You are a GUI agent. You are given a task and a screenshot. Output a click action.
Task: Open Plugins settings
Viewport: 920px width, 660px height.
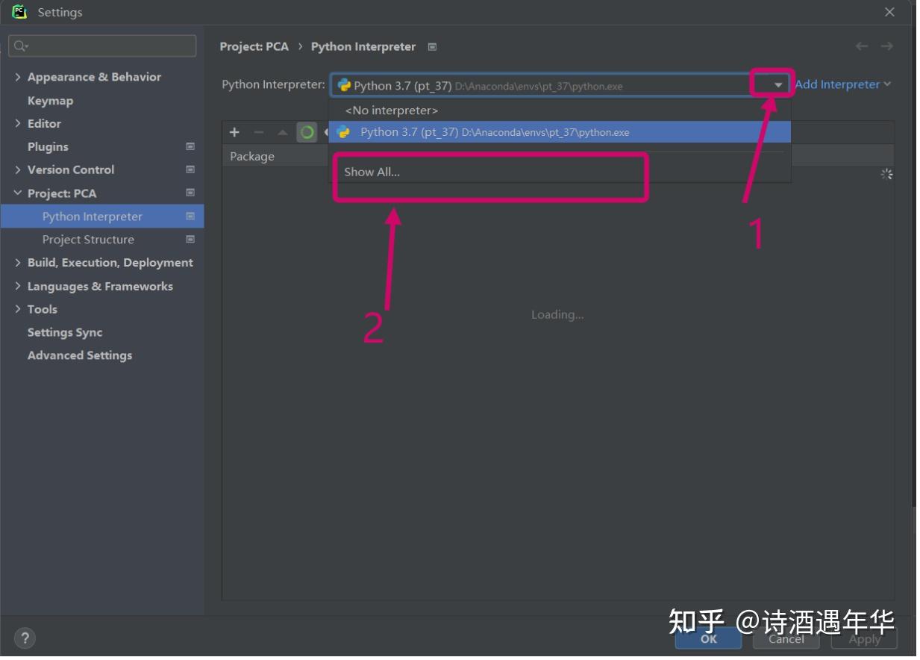click(48, 146)
